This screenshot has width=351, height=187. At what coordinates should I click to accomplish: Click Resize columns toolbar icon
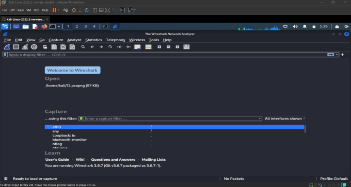tap(186, 47)
